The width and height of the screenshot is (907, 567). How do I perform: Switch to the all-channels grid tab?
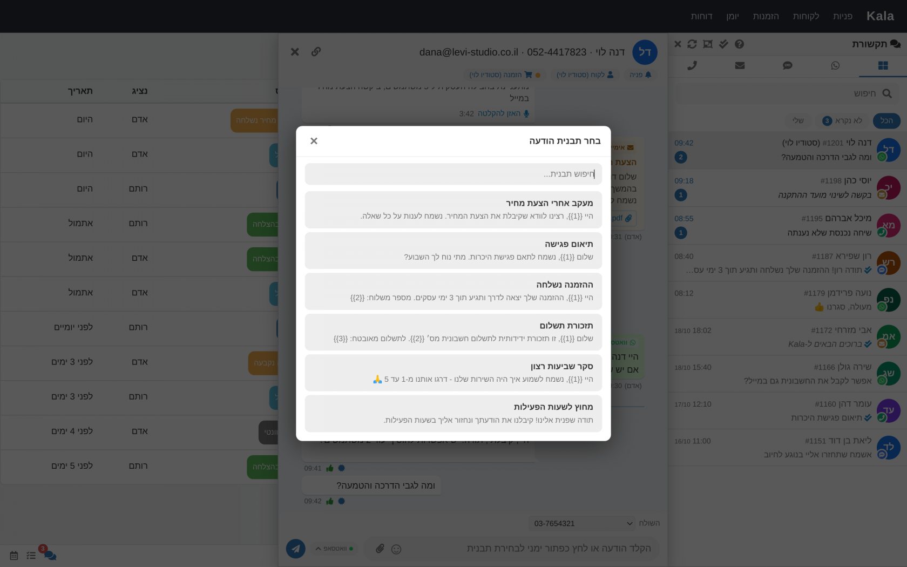pyautogui.click(x=883, y=65)
